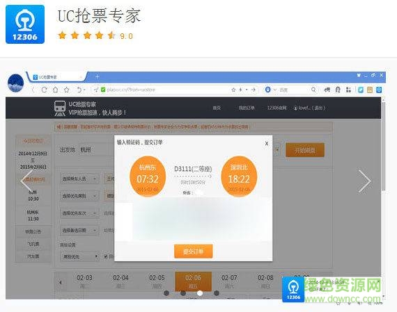Open 我的订单 in the site navigation

coord(247,108)
